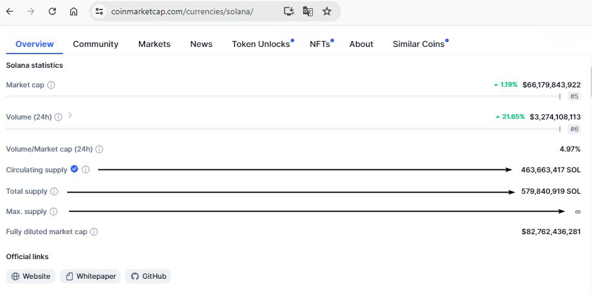Screen dimensions: 592x293
Task: Open the Token Unlocks tab
Action: pos(261,44)
